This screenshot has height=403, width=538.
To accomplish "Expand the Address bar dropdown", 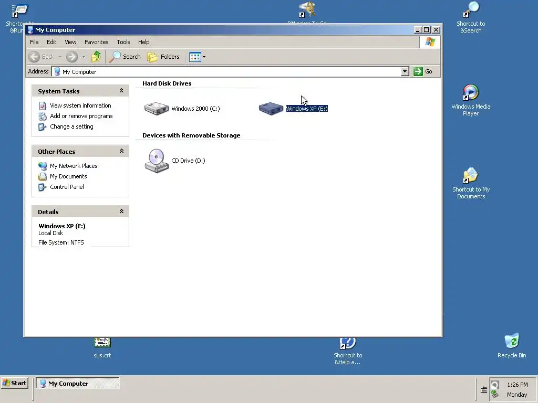I will click(405, 71).
